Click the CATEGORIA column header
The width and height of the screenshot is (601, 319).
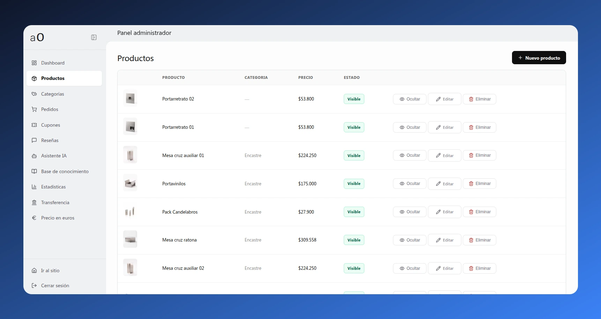(256, 77)
